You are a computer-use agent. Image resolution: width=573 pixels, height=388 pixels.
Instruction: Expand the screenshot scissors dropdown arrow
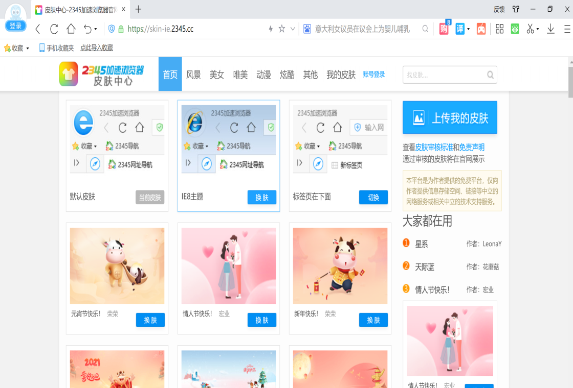point(538,29)
